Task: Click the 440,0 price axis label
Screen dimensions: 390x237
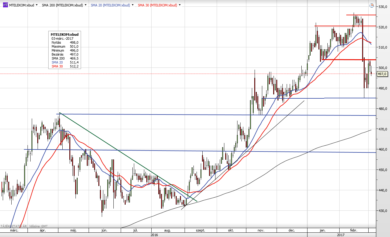Action: pos(383,190)
